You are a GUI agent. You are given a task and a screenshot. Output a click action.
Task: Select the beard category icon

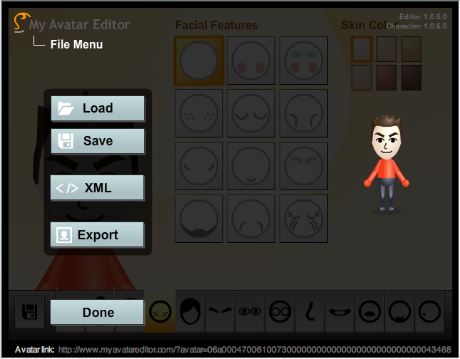(x=399, y=311)
